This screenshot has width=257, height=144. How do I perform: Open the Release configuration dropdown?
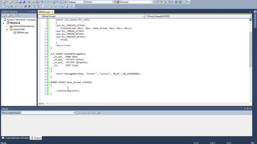pyautogui.click(x=83, y=2)
